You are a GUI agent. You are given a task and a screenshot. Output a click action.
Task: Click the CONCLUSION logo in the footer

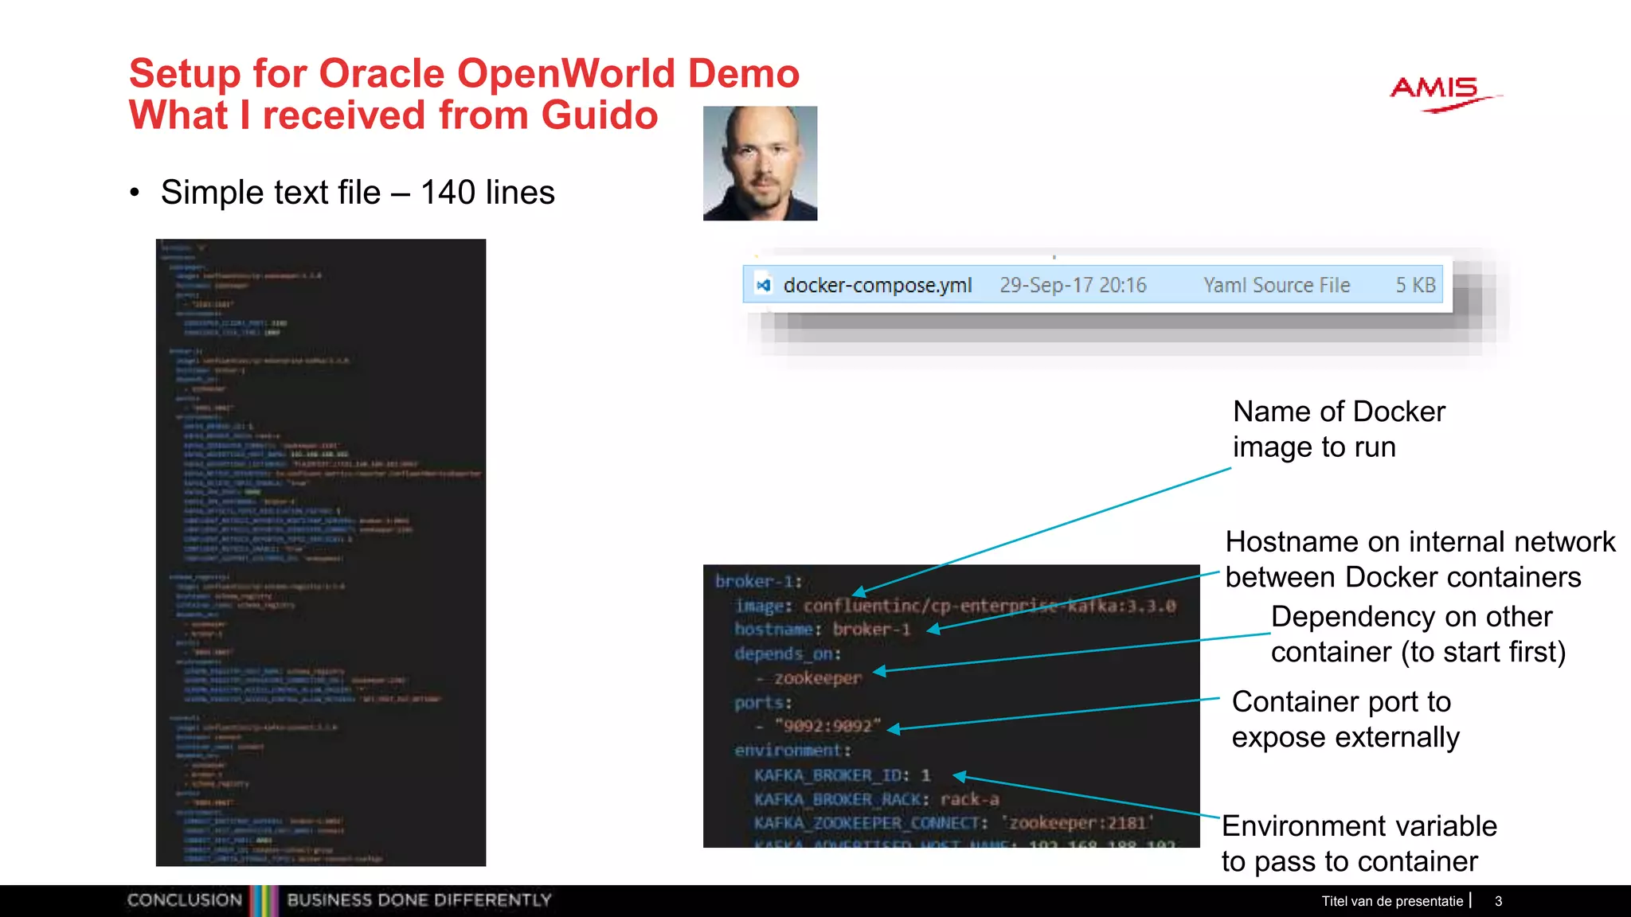pos(184,900)
